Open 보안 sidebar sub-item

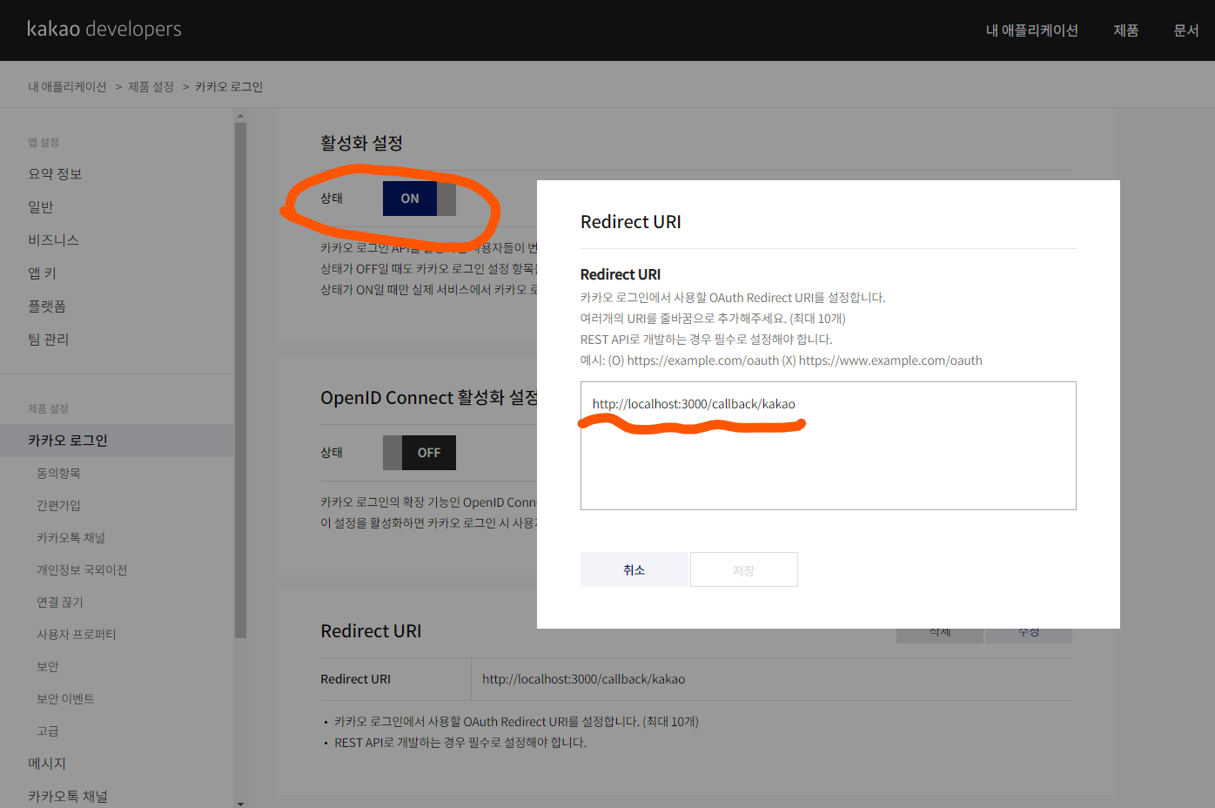click(x=48, y=667)
